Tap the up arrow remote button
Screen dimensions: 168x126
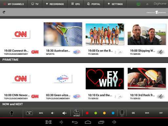(12, 113)
